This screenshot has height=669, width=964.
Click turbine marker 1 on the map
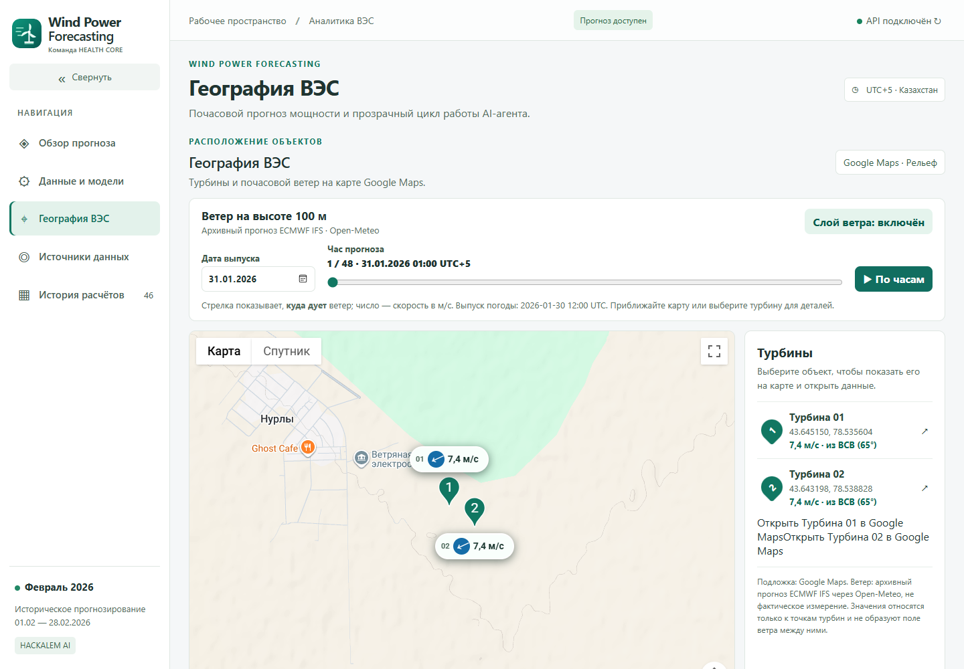[x=449, y=490]
